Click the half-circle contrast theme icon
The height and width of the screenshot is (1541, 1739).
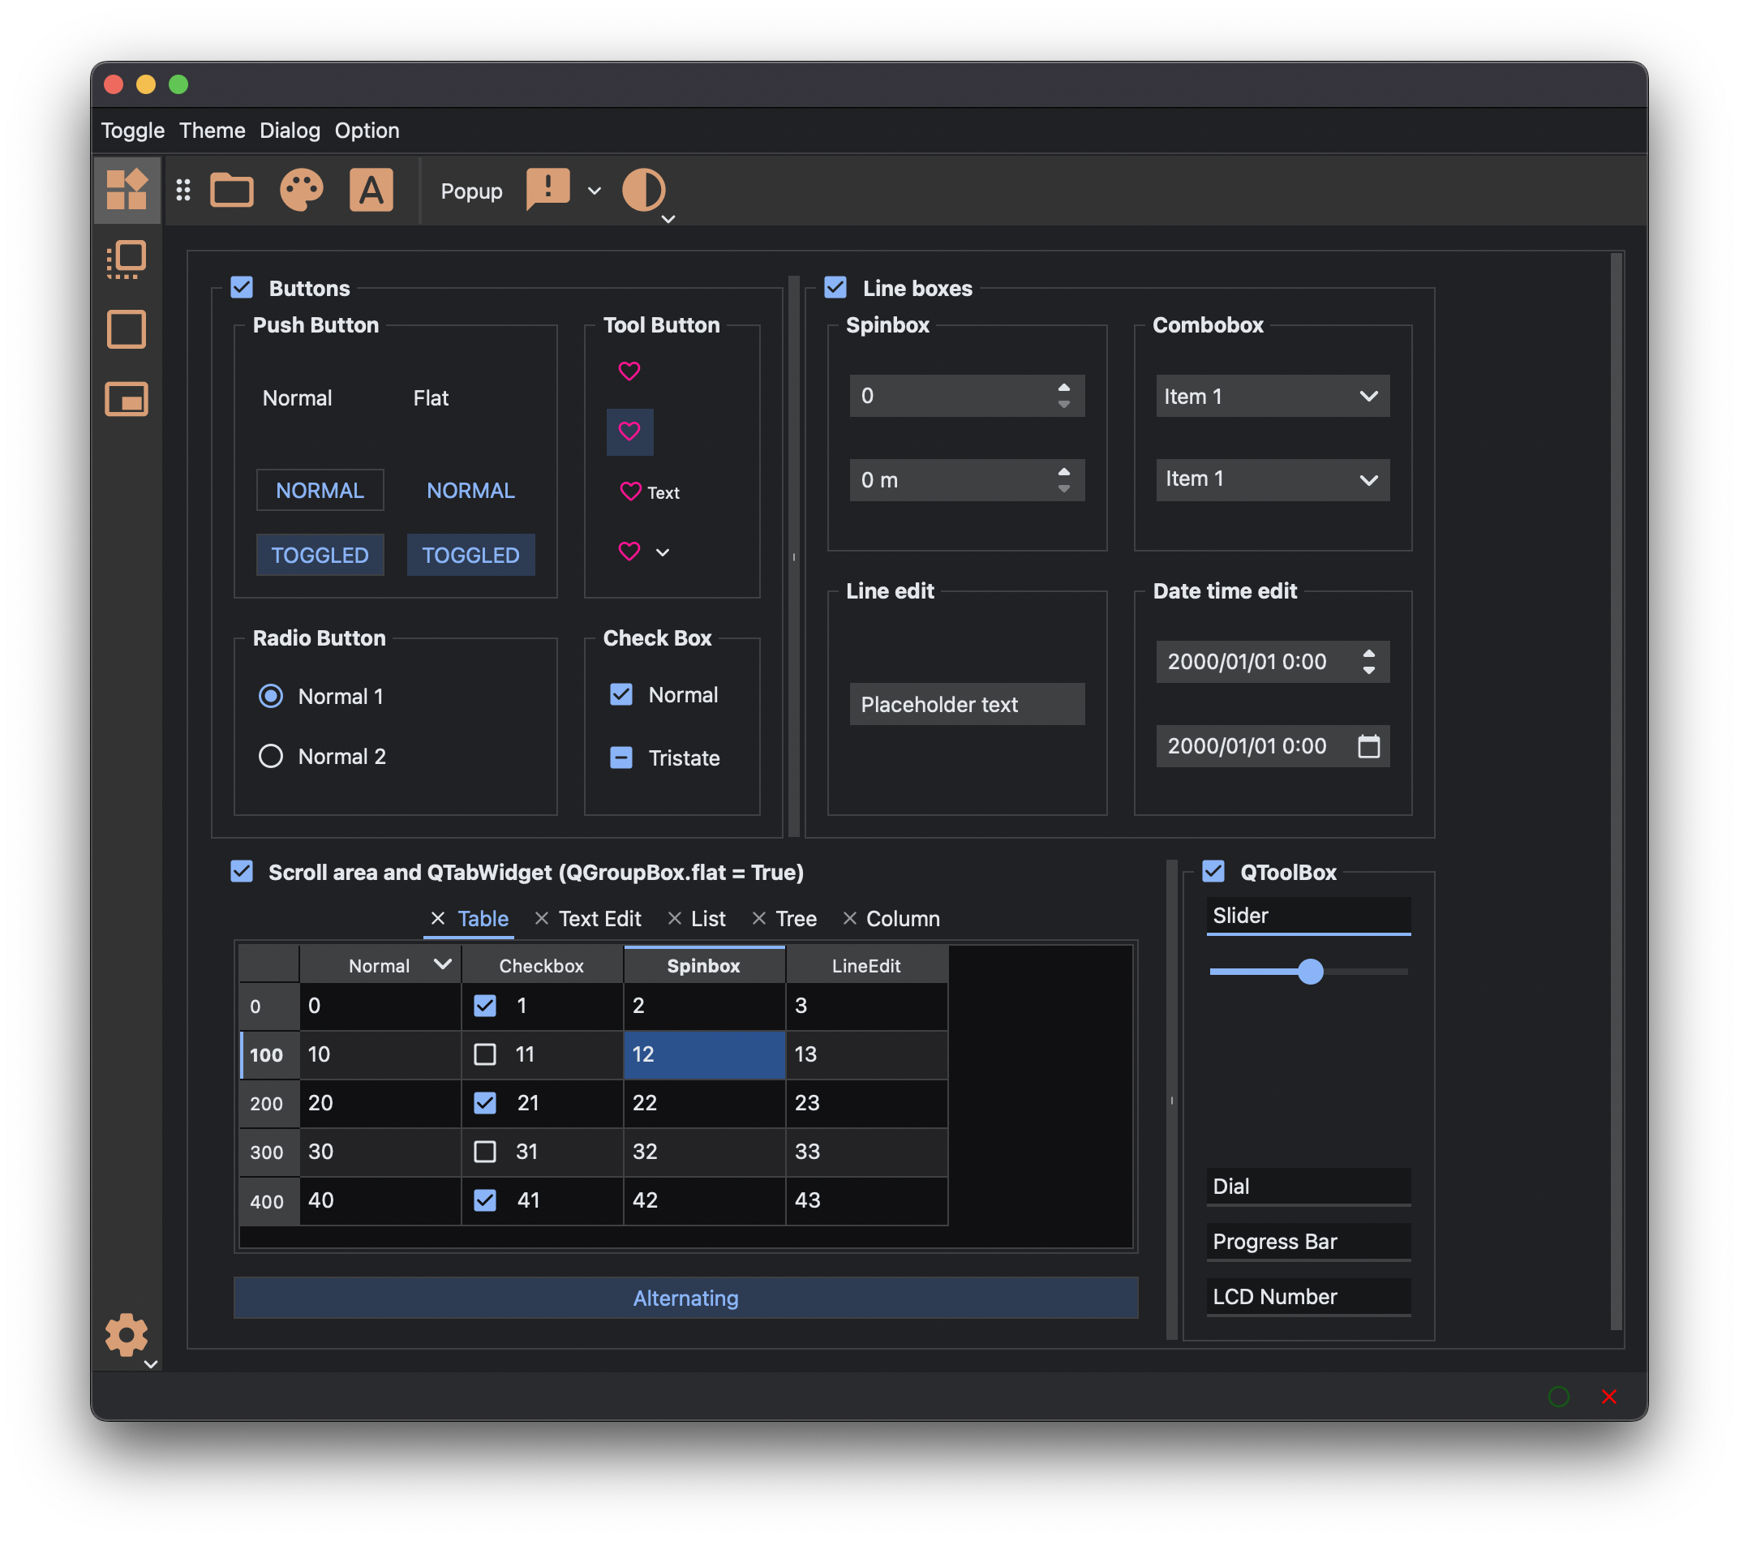[644, 189]
